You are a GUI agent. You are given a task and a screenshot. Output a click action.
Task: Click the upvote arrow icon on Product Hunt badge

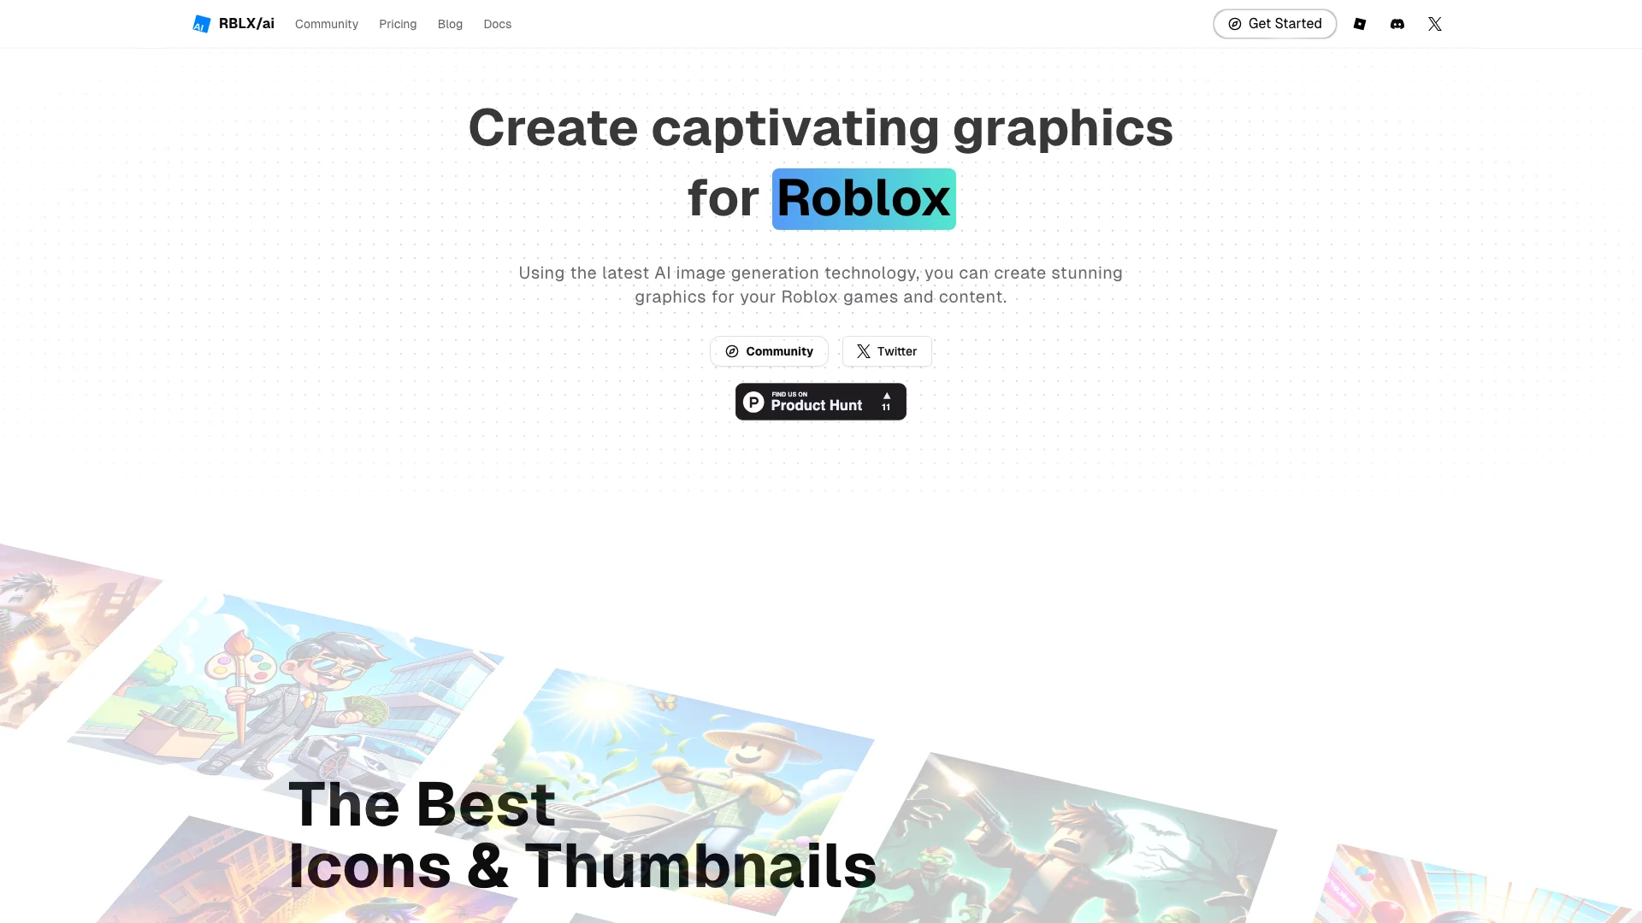click(x=886, y=395)
